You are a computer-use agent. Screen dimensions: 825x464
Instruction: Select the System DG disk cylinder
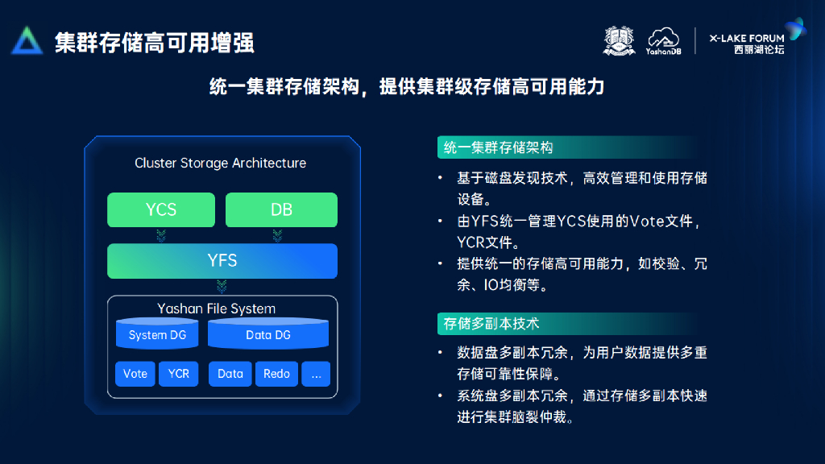pyautogui.click(x=158, y=334)
